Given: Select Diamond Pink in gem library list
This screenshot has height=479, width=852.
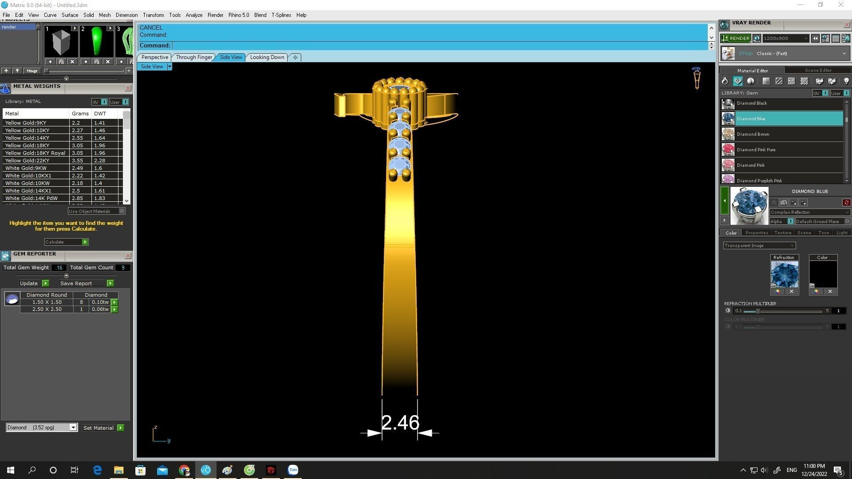Looking at the screenshot, I should coord(751,165).
